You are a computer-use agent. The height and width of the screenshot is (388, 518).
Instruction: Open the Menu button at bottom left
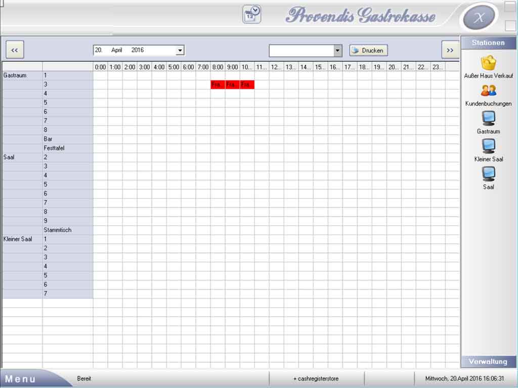pos(20,379)
